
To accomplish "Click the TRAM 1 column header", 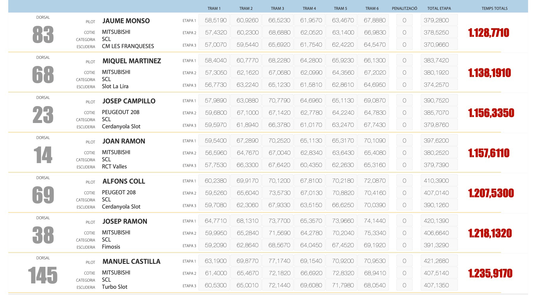I will (x=214, y=8).
